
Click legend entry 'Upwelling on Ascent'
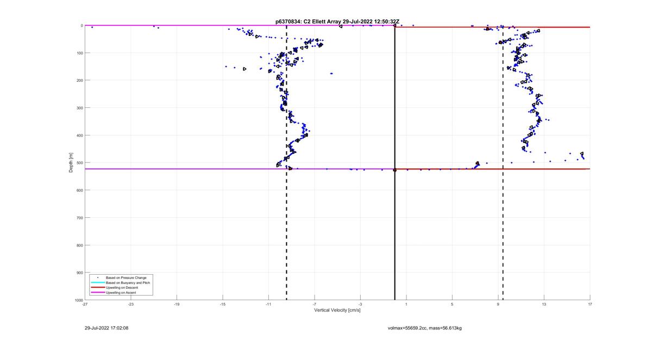(x=121, y=293)
